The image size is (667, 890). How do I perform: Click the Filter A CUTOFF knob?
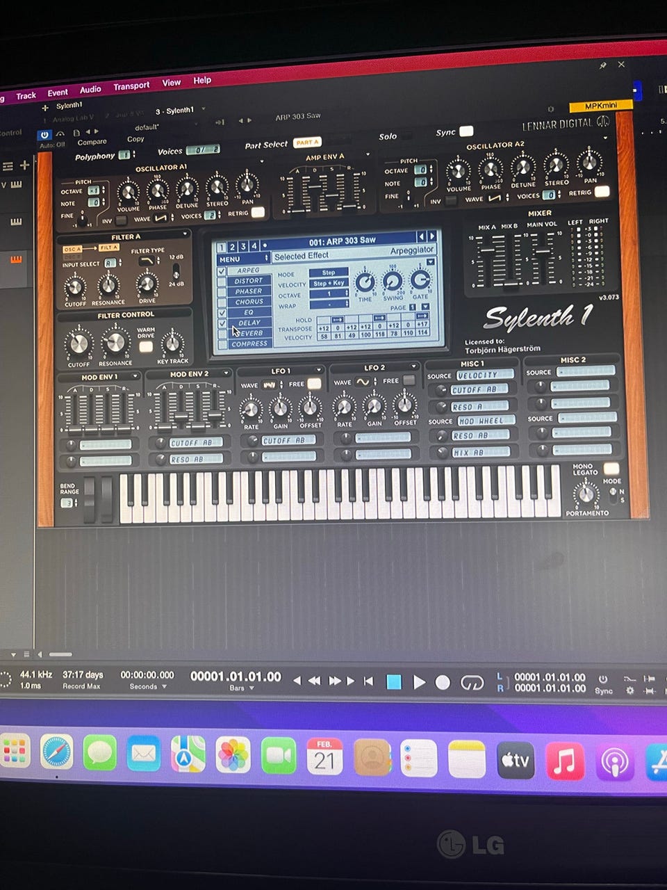pos(74,286)
